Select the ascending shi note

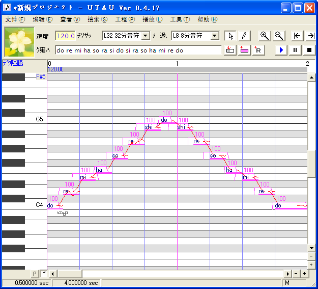point(153,127)
